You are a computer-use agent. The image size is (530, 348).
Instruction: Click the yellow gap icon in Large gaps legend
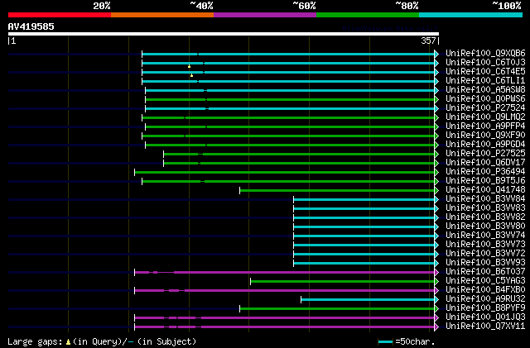pos(68,342)
